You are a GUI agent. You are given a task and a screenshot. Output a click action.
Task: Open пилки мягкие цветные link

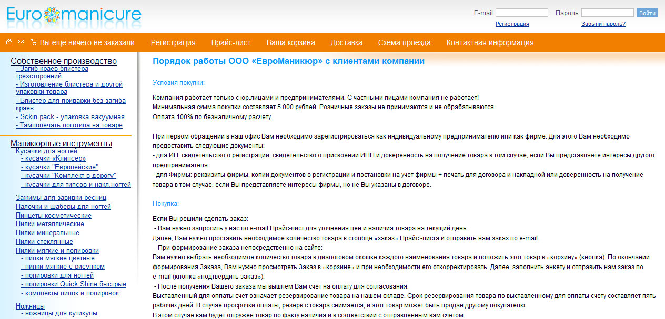58,258
